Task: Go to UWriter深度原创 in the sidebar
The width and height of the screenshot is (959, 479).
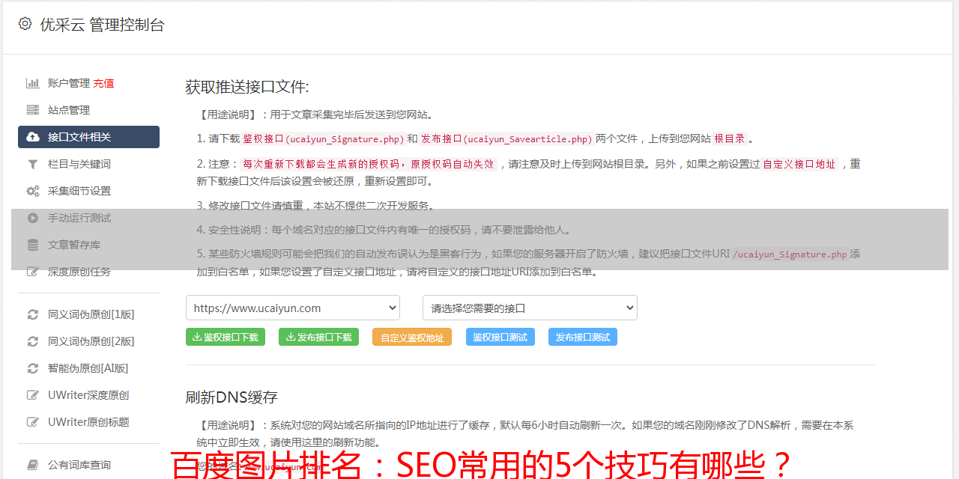Action: (88, 395)
